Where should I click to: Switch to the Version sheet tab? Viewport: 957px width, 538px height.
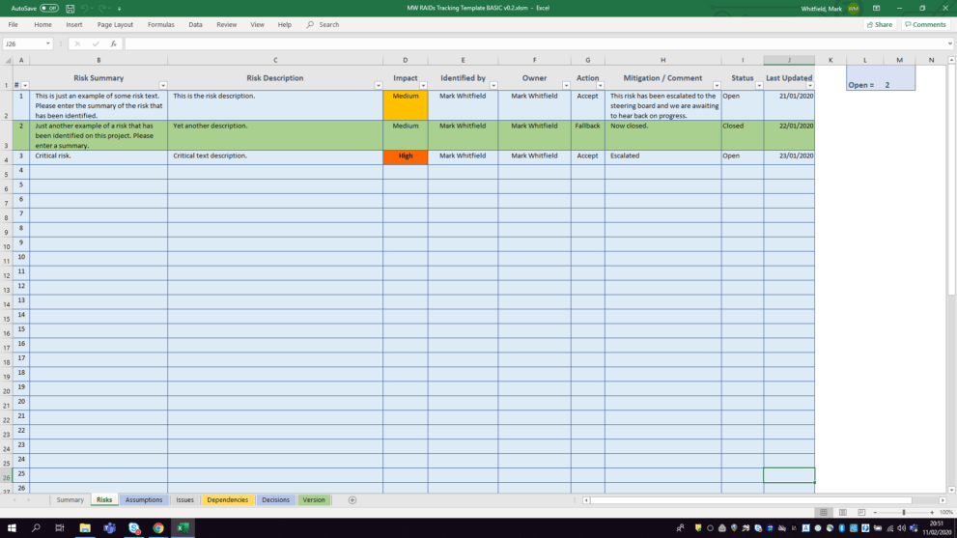point(314,499)
